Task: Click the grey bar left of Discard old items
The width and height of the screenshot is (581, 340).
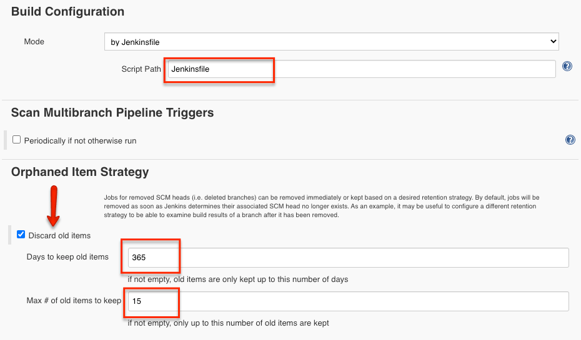Action: pyautogui.click(x=11, y=235)
